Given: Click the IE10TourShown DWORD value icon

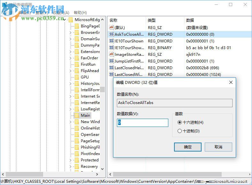Looking at the screenshot, I should click(x=111, y=41).
